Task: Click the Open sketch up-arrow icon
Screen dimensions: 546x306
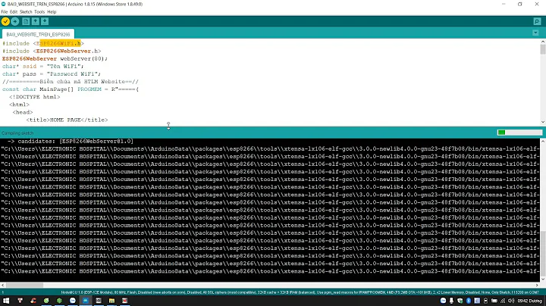Action: pos(36,21)
